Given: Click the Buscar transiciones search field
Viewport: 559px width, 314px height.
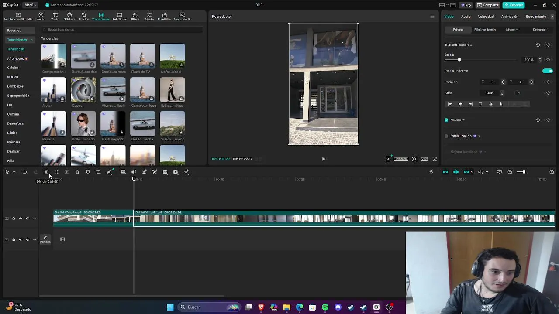Looking at the screenshot, I should point(122,30).
